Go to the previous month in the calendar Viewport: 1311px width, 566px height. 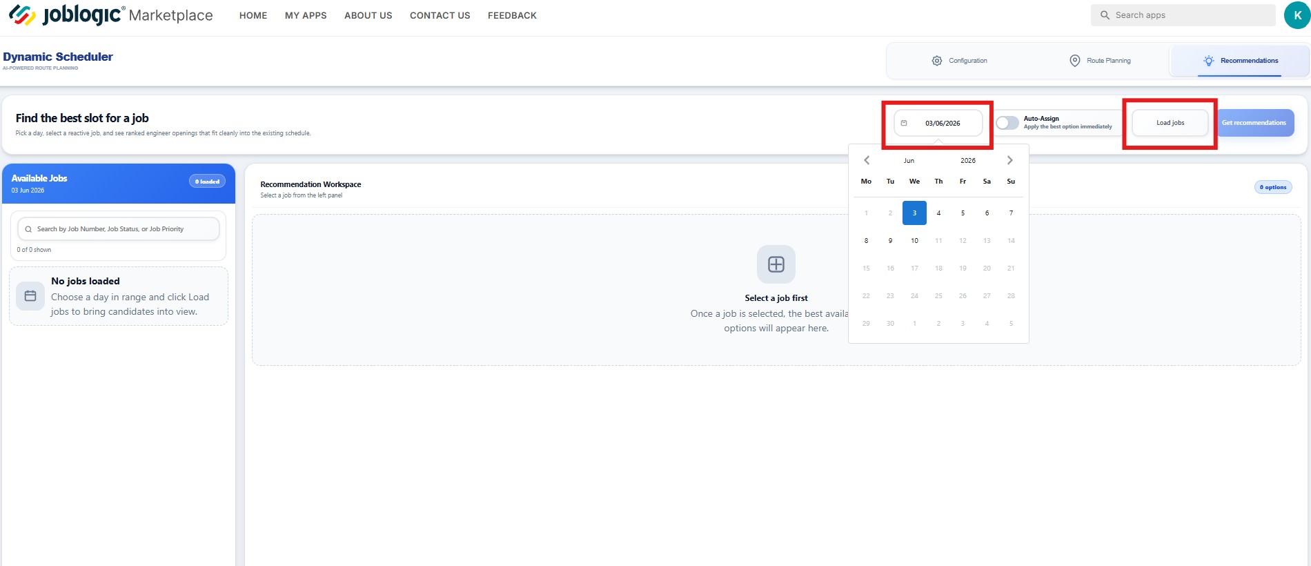pyautogui.click(x=867, y=160)
